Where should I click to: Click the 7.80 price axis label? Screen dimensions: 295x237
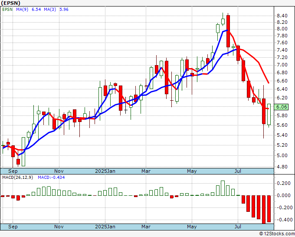(x=282, y=36)
